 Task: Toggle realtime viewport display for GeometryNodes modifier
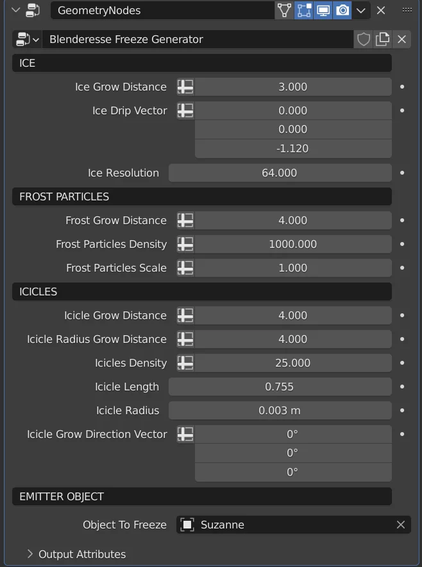(x=323, y=10)
